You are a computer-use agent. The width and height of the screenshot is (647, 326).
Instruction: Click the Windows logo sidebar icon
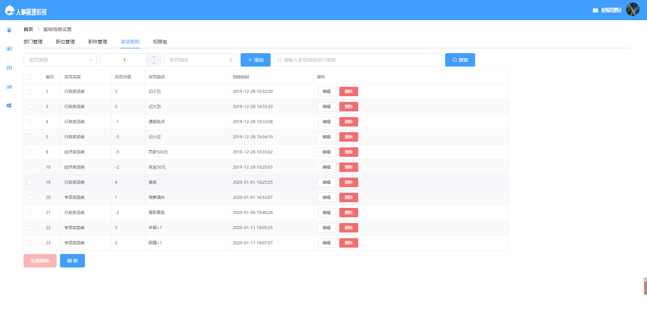click(9, 105)
